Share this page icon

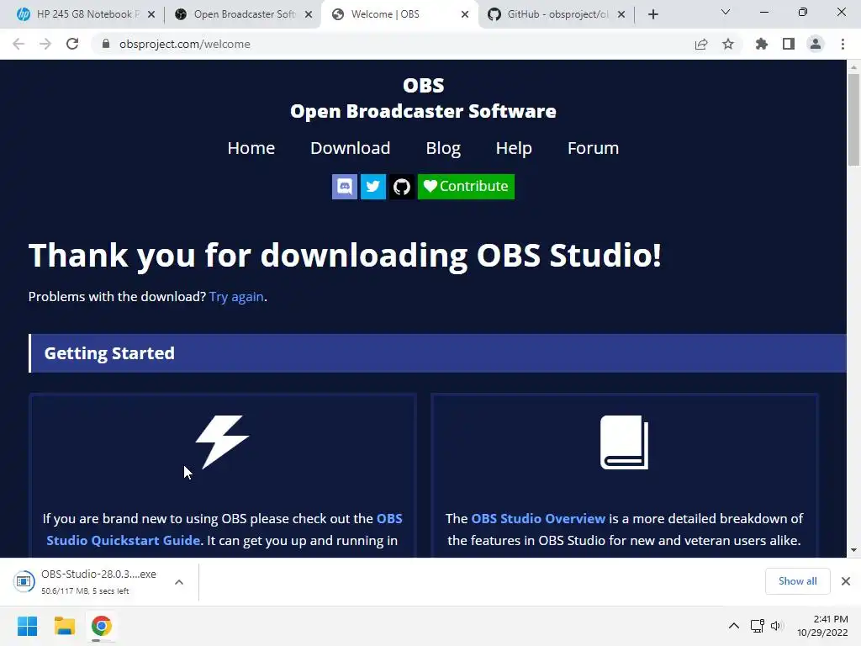[x=701, y=44]
